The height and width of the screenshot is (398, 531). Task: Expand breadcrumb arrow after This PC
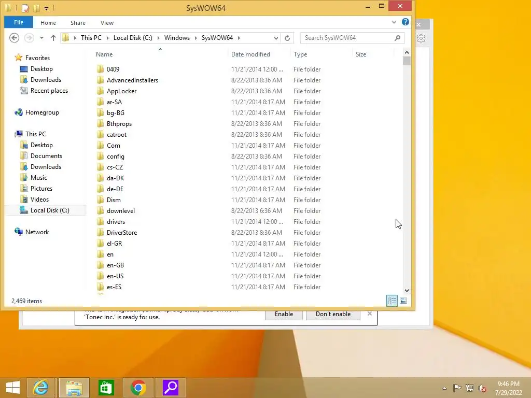[x=108, y=38]
